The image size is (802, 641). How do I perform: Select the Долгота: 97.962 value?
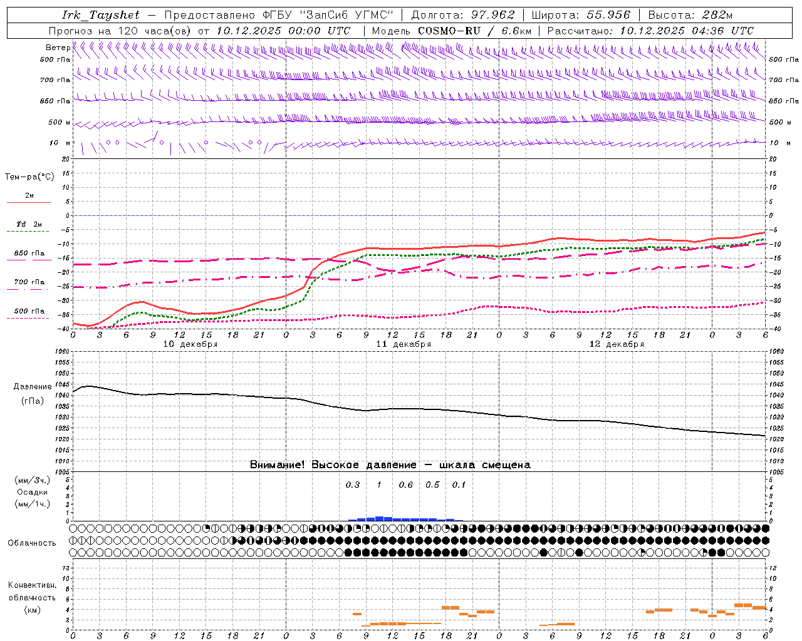[463, 15]
